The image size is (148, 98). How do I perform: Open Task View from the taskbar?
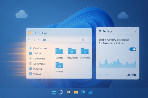pyautogui.click(x=69, y=92)
